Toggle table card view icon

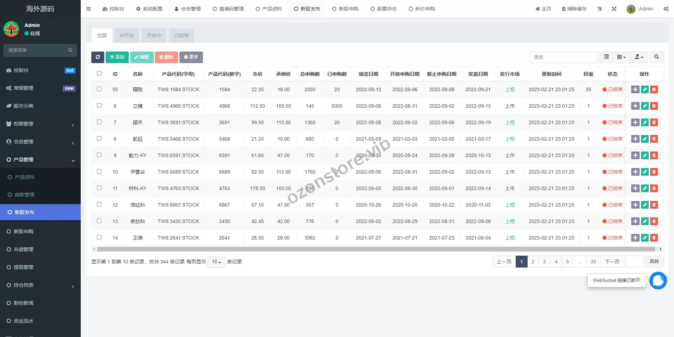click(606, 57)
